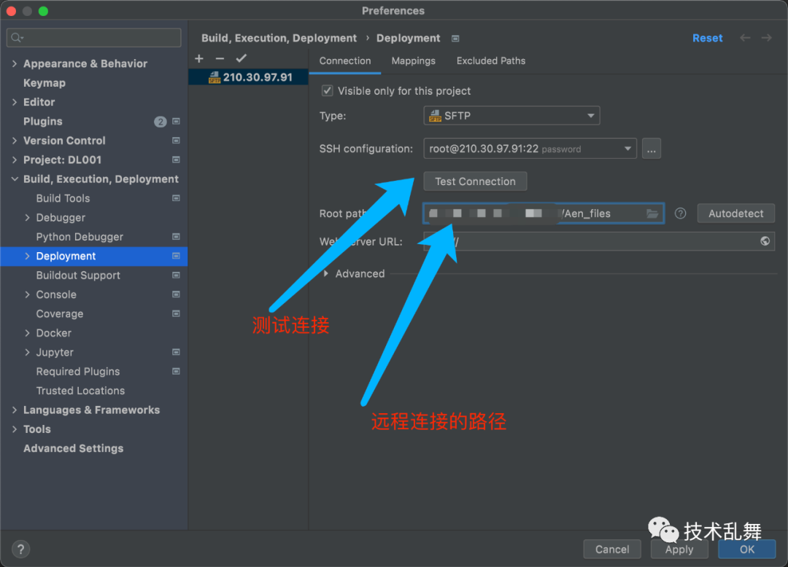Expand Appearance & Behavior tree node

[15, 63]
